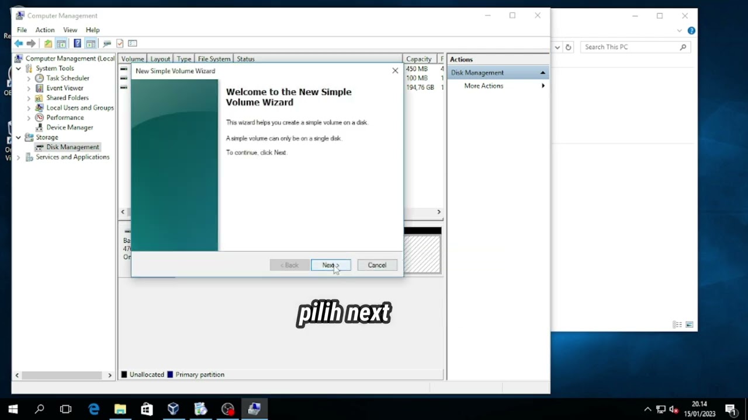Launch Microsoft Edge from the taskbar
The image size is (748, 420).
click(x=93, y=409)
